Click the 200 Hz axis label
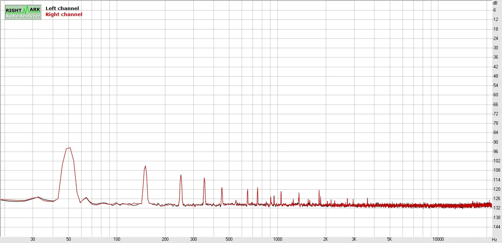This screenshot has width=502, height=243. (x=165, y=239)
